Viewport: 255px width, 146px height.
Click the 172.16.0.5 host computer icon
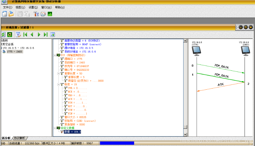tap(196, 51)
